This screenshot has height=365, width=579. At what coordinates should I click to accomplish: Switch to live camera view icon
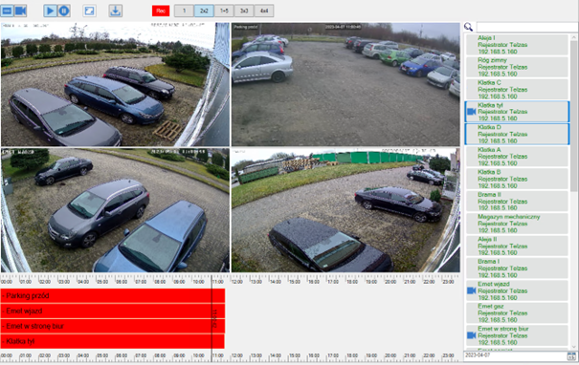click(x=20, y=11)
